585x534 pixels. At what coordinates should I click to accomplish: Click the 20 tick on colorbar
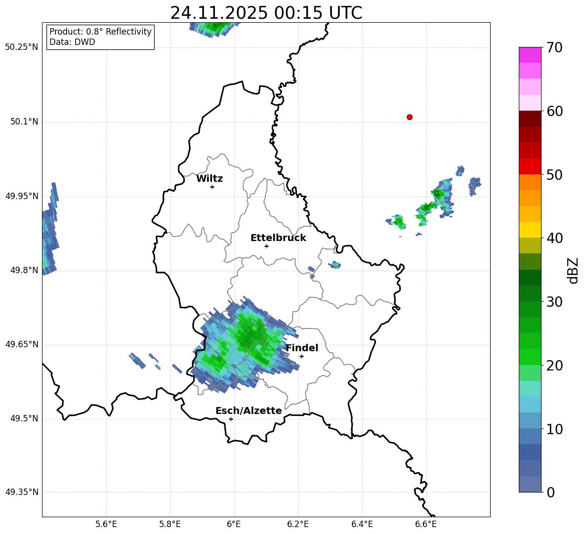pyautogui.click(x=554, y=366)
